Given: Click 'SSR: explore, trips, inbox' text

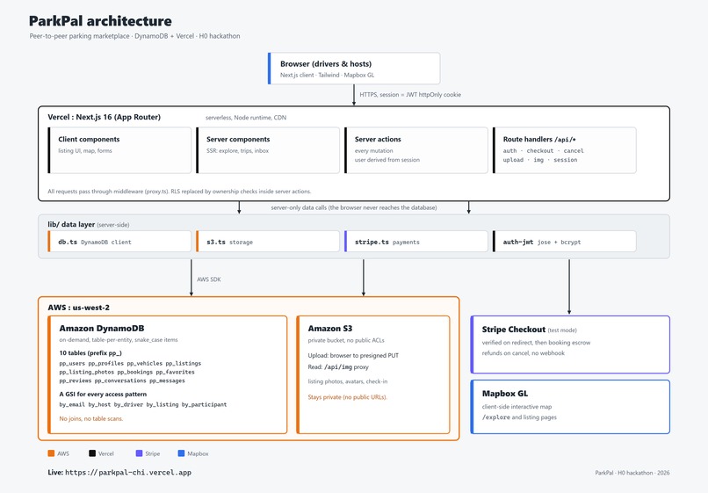Looking at the screenshot, I should pyautogui.click(x=237, y=150).
